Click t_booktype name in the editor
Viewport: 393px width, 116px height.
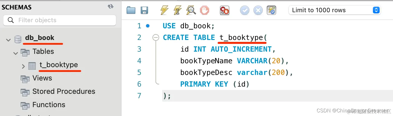point(241,37)
